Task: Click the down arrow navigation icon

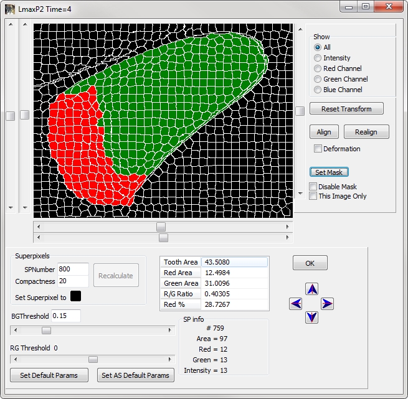Action: point(312,317)
